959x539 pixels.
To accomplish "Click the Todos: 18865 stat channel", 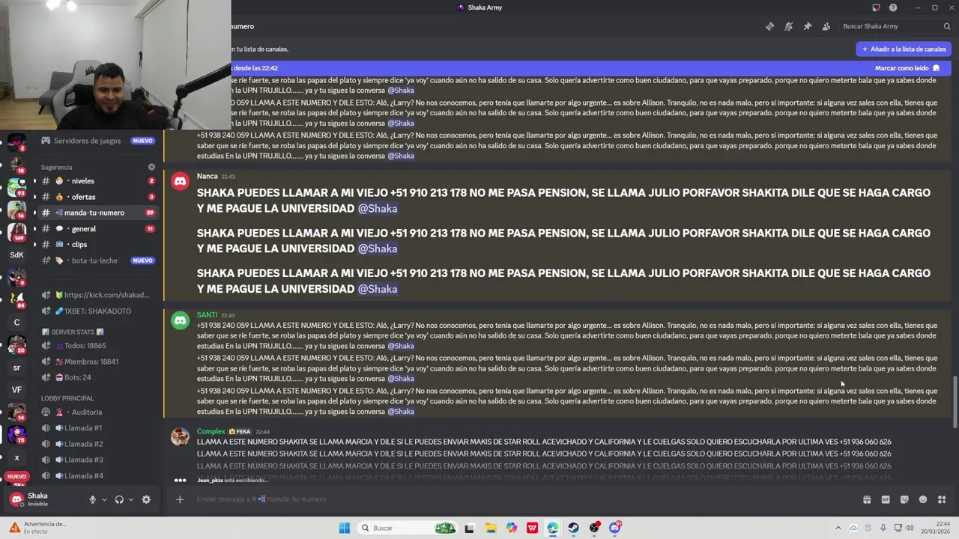I will tap(97, 346).
